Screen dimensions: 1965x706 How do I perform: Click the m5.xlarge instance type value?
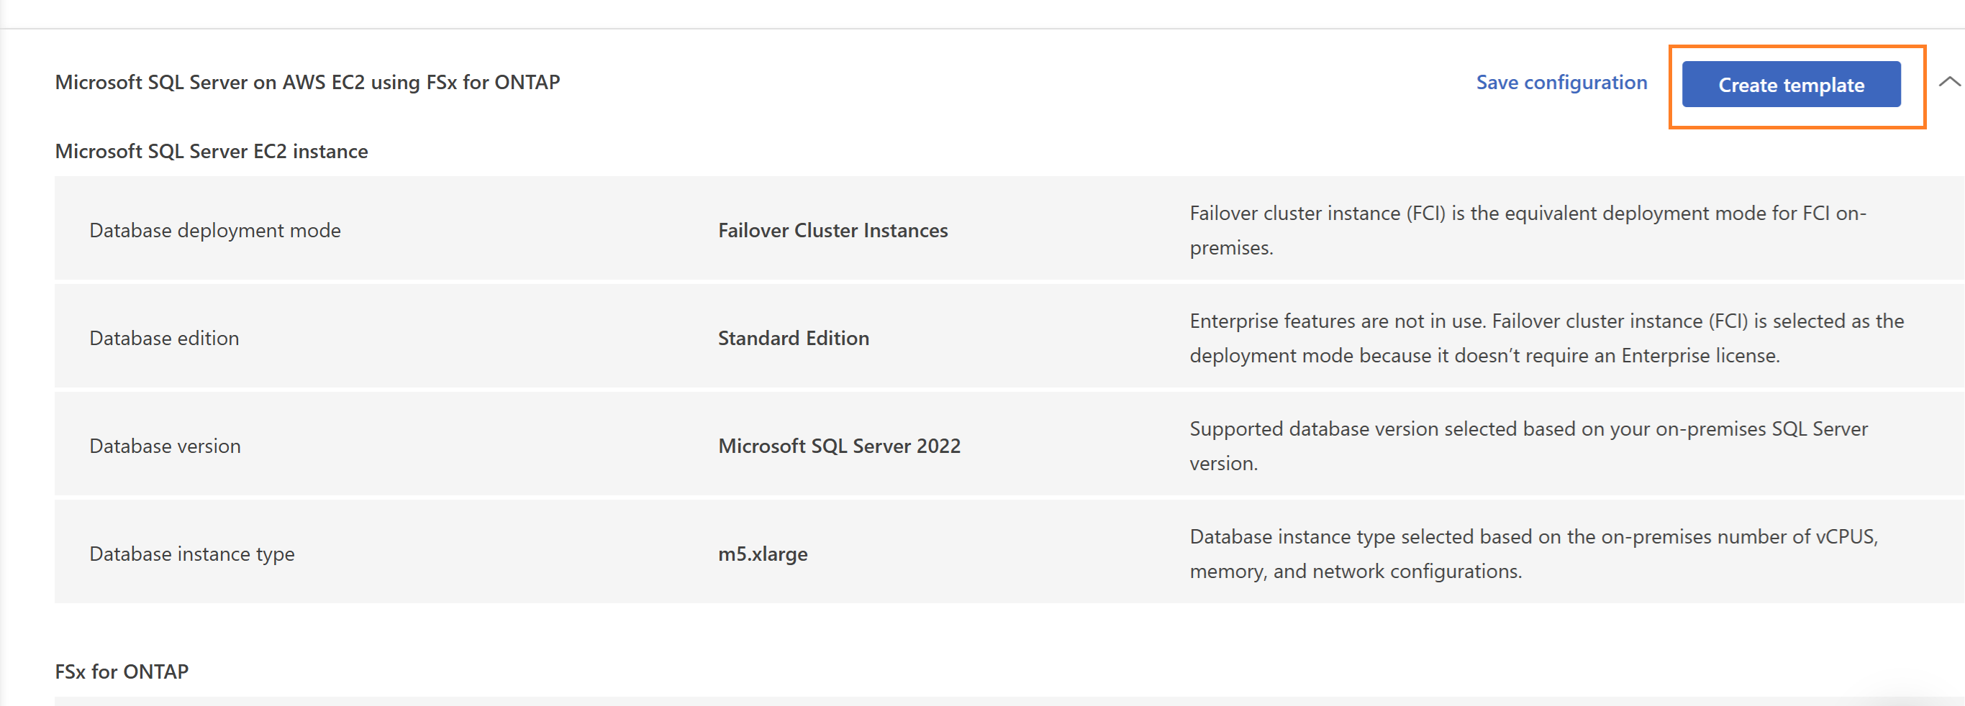763,554
